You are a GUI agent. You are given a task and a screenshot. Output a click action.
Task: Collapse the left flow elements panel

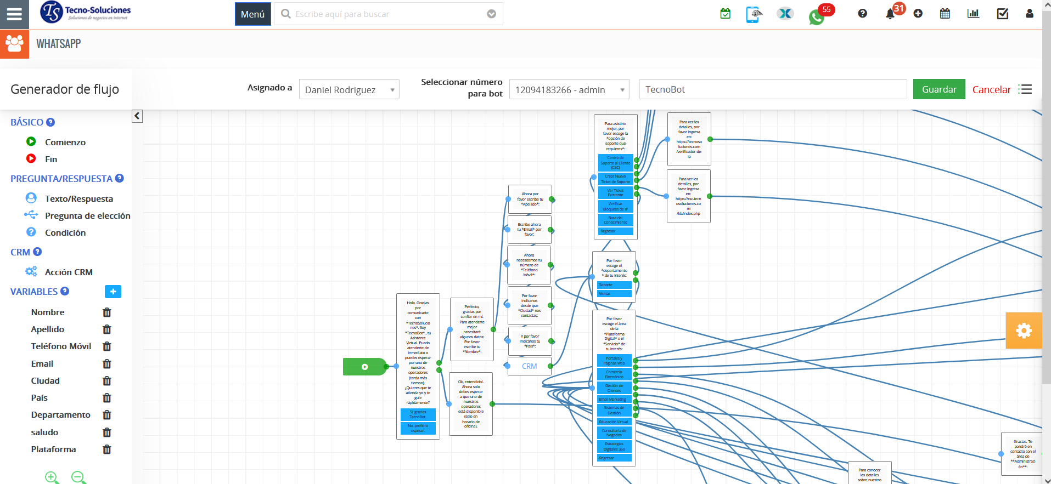(x=137, y=116)
